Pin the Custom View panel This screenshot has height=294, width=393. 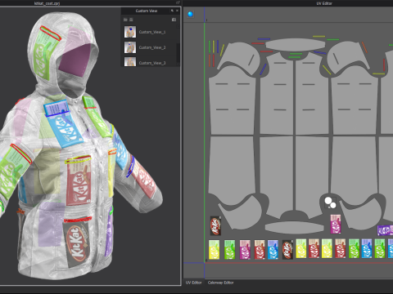coord(172,11)
